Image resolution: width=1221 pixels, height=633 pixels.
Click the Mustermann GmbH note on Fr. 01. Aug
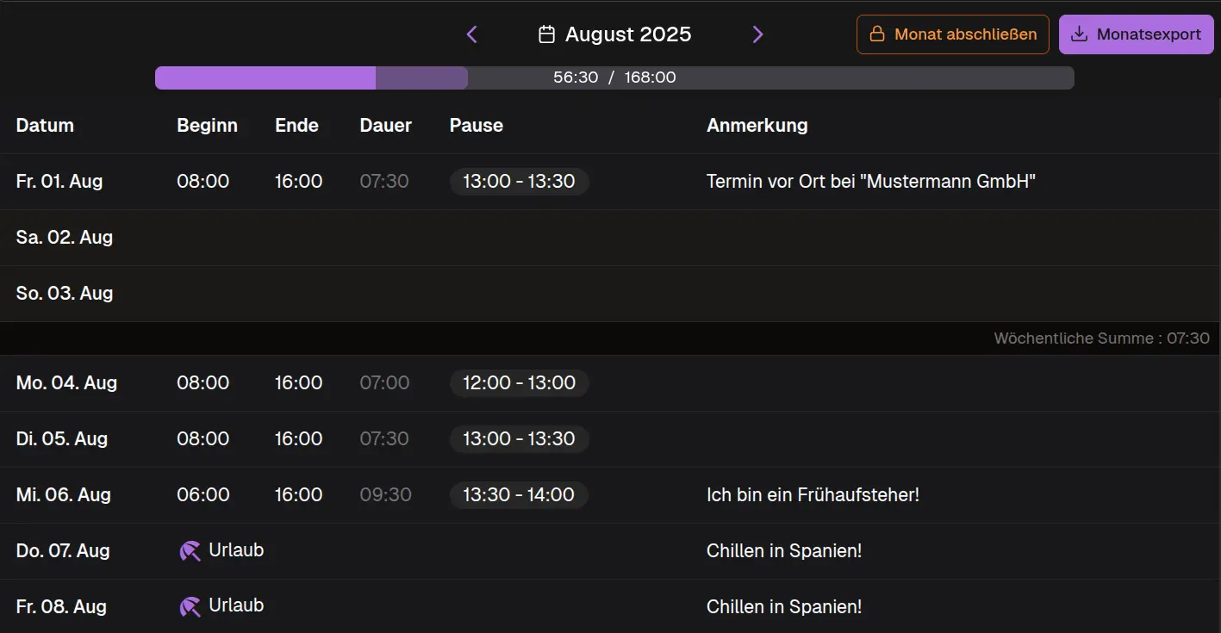click(870, 182)
